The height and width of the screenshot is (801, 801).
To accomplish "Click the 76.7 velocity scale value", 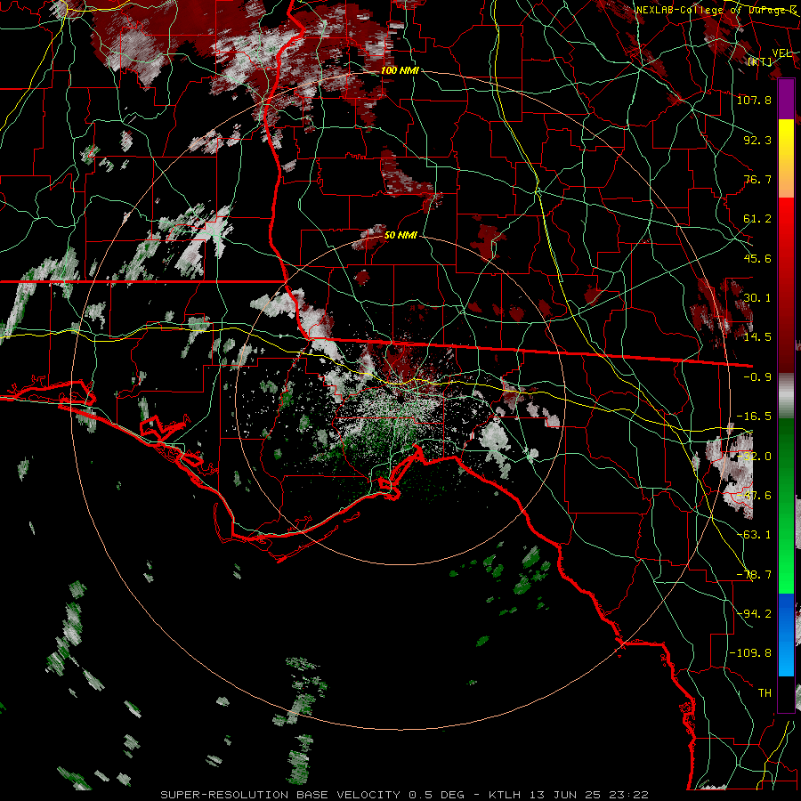I will 757,179.
